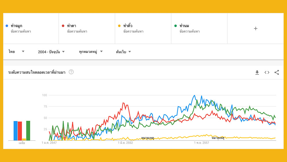Select the ทำจมูก search term box

click(x=31, y=28)
